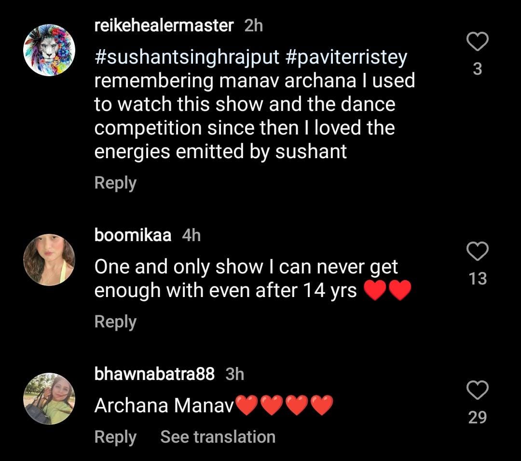Go to boomikaa's profile via username

tap(133, 235)
